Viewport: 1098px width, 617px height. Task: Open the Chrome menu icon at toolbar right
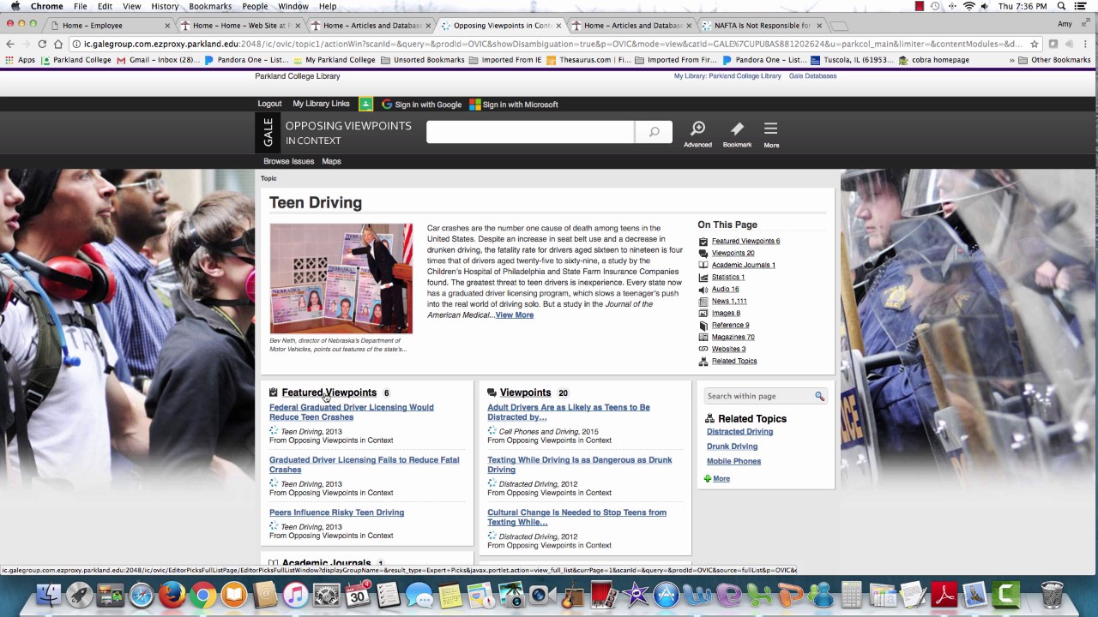(1088, 44)
